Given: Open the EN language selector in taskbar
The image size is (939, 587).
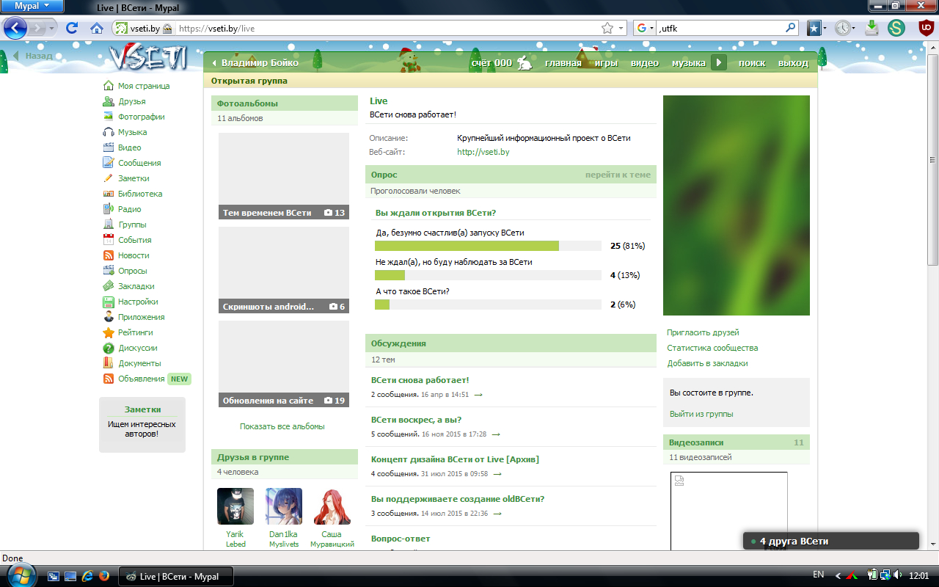Looking at the screenshot, I should (819, 575).
